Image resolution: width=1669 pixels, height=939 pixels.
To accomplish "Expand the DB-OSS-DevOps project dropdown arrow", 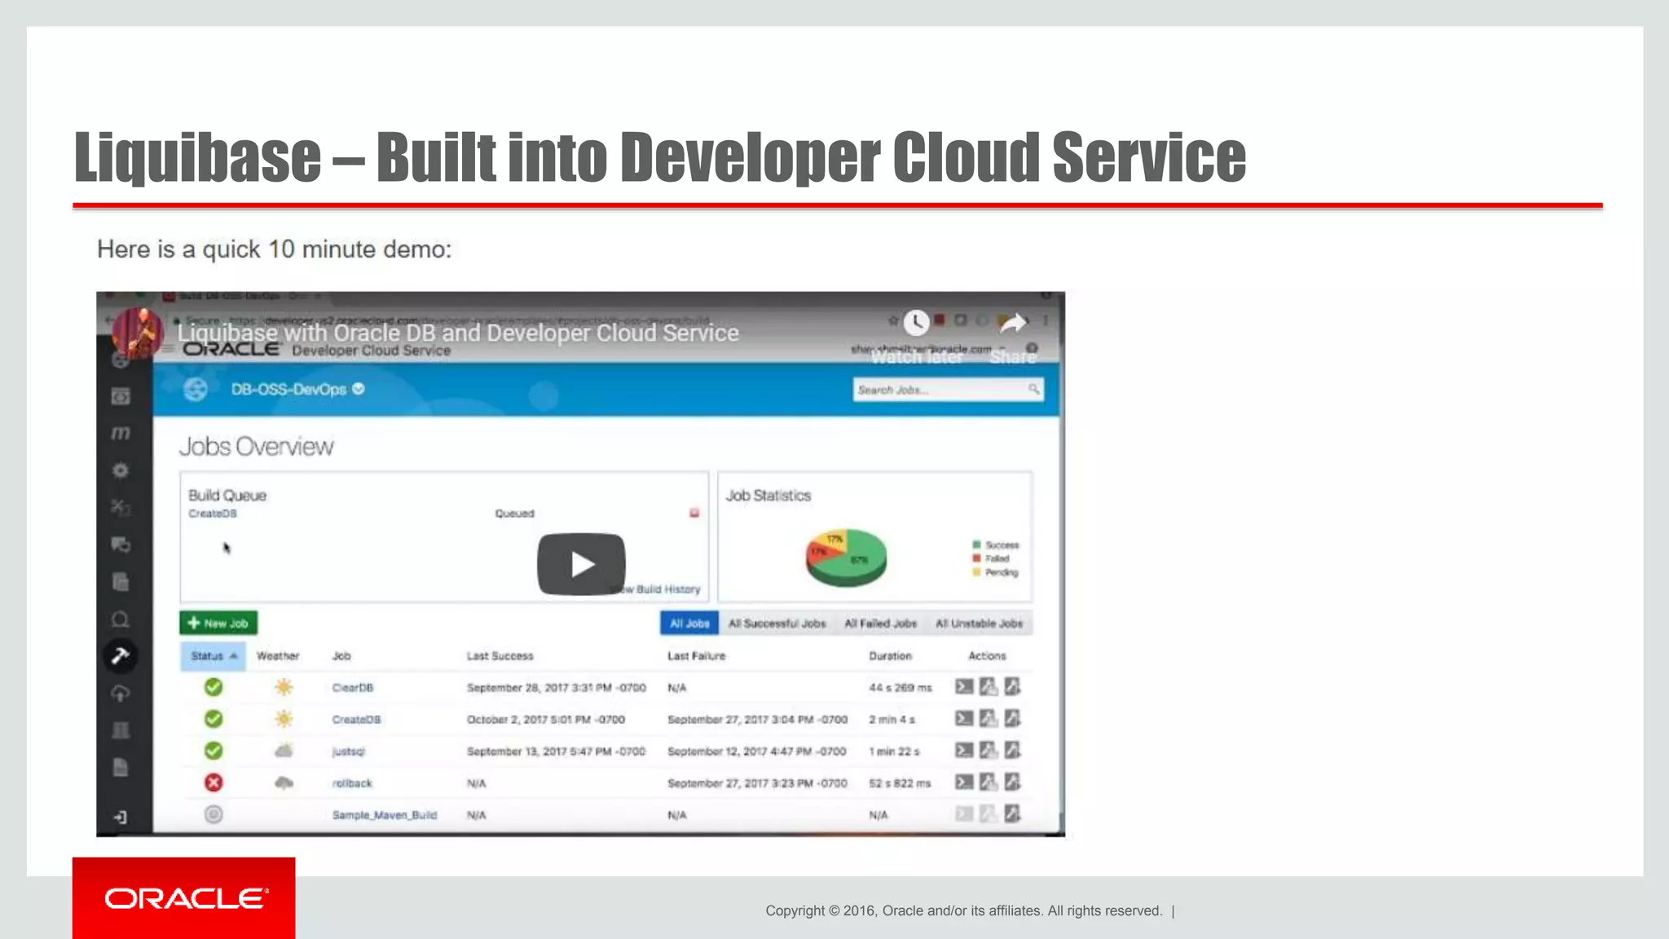I will [x=359, y=389].
